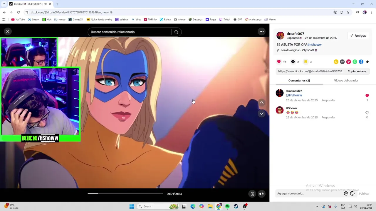The height and width of the screenshot is (211, 376).
Task: Reload the page in Chrome
Action: pos(18,12)
